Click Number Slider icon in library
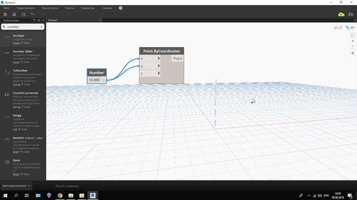 [x=7, y=53]
